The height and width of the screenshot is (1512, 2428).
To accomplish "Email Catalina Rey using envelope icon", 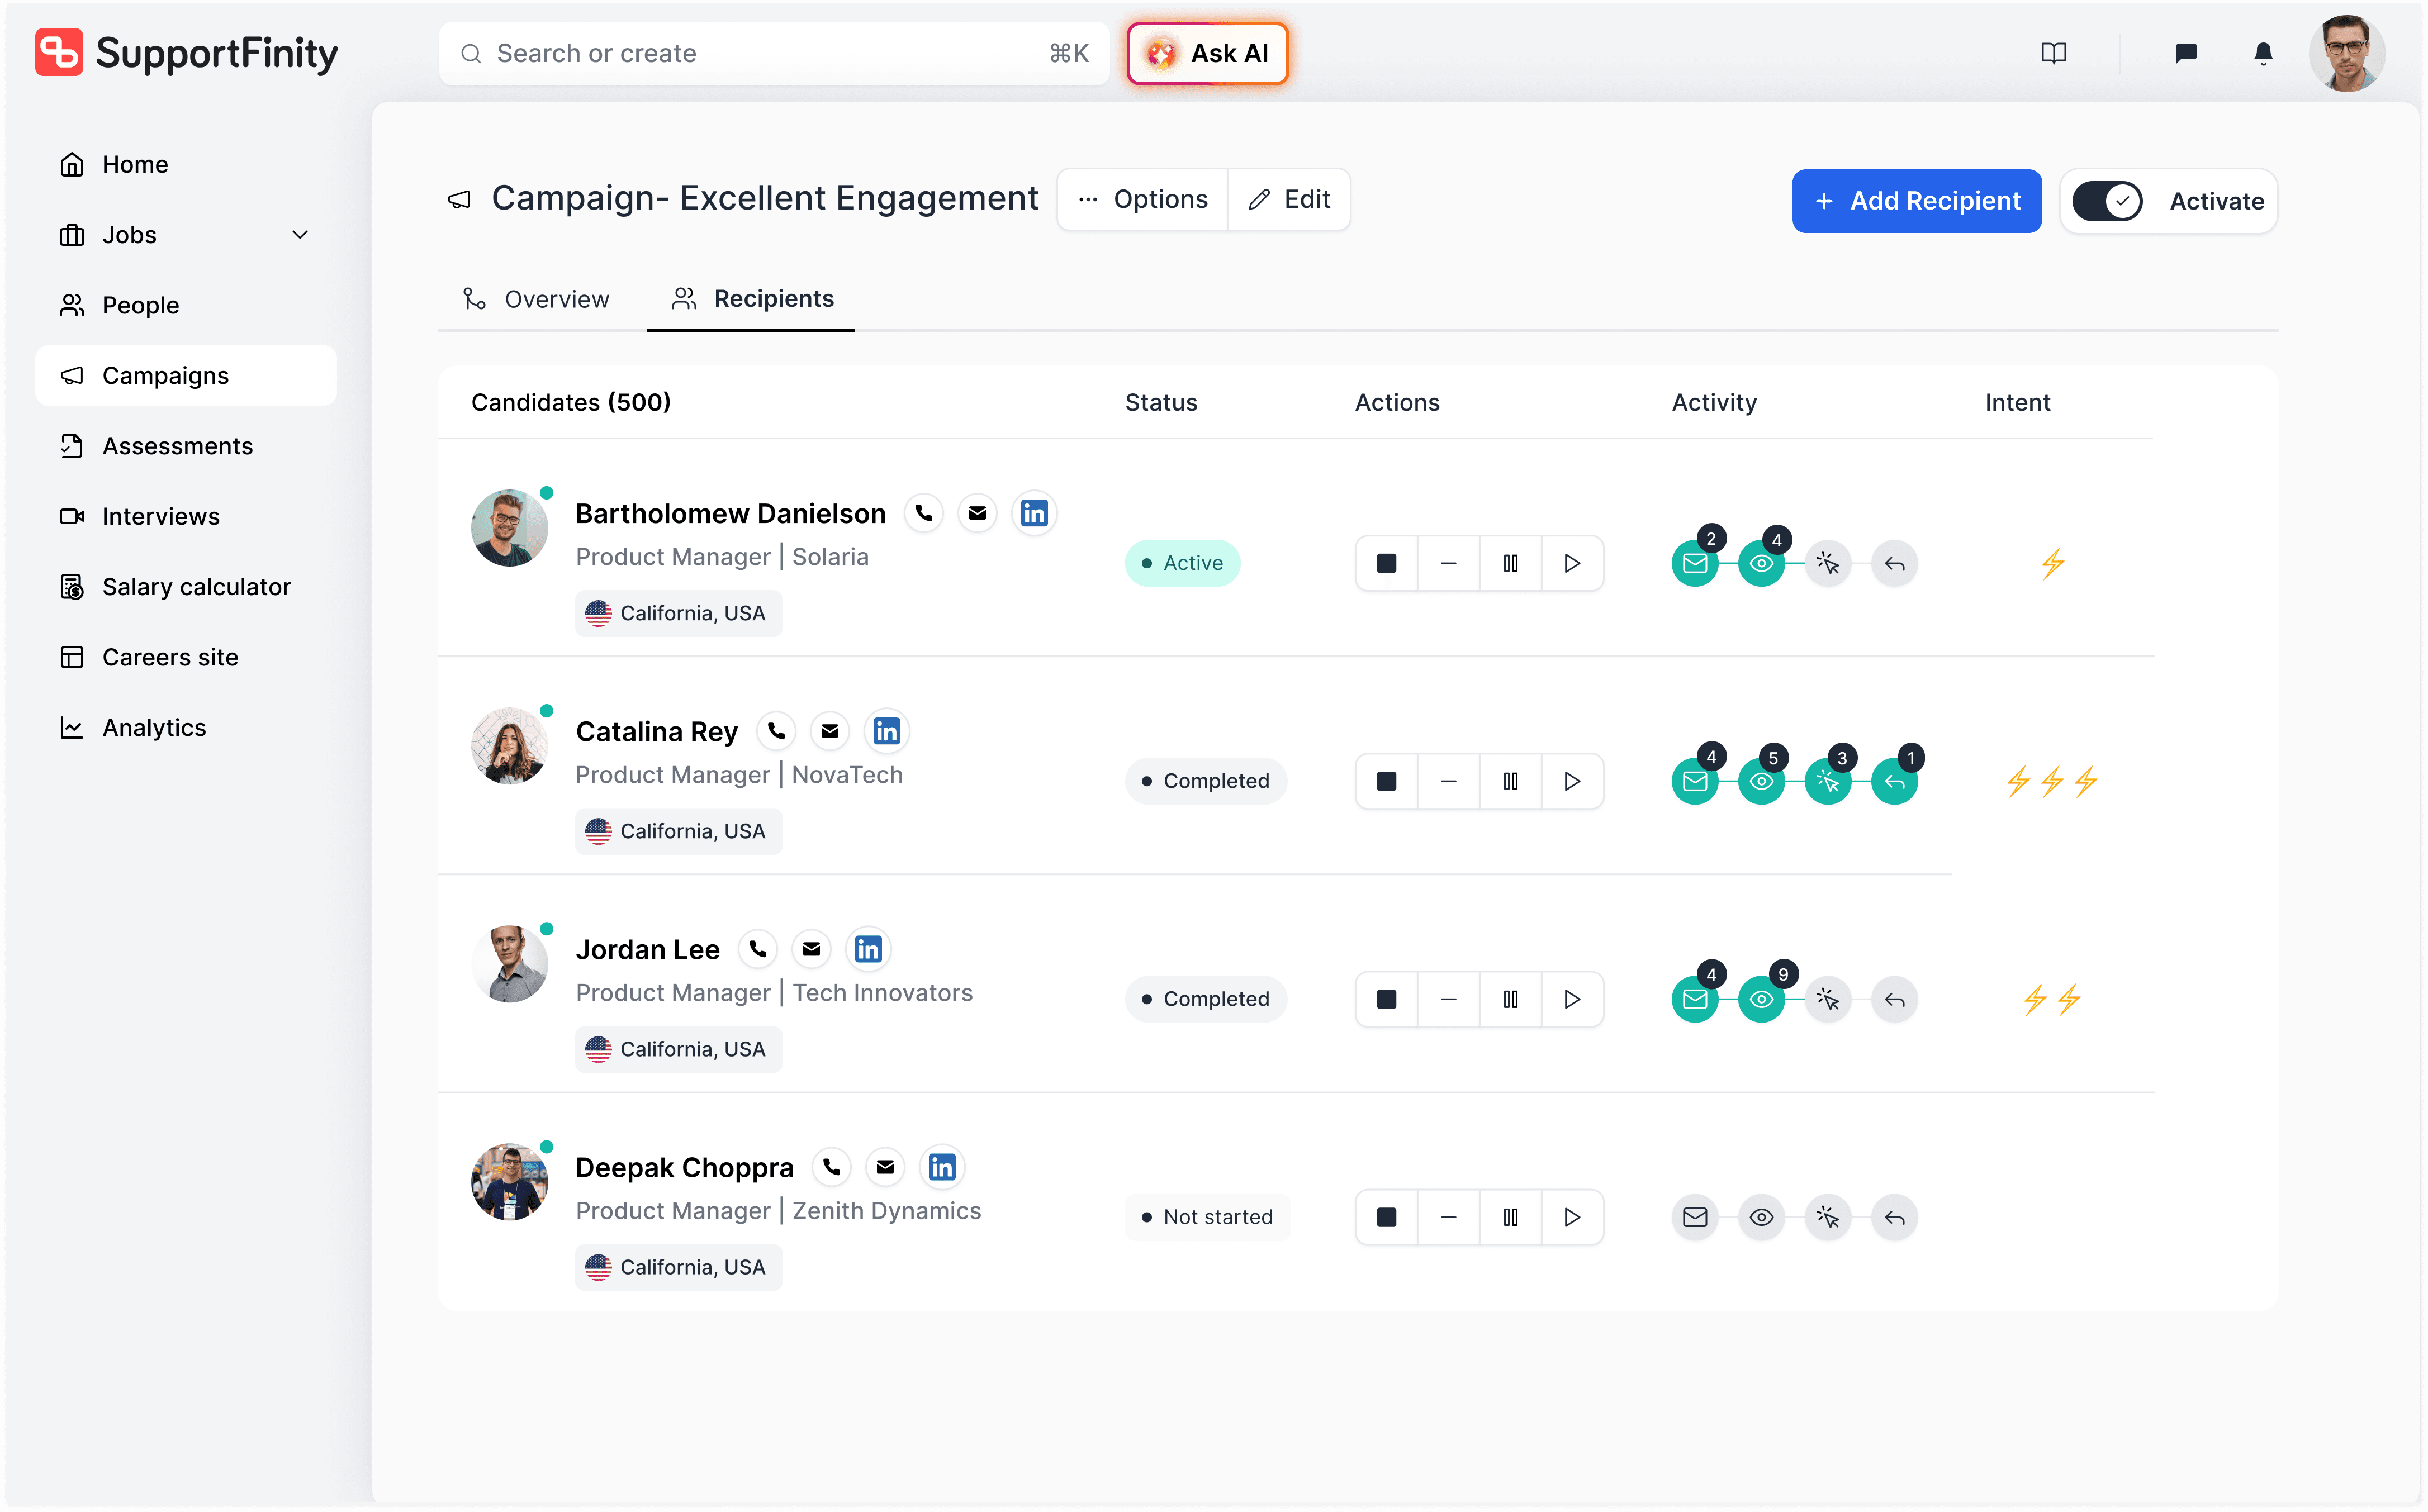I will pos(830,731).
